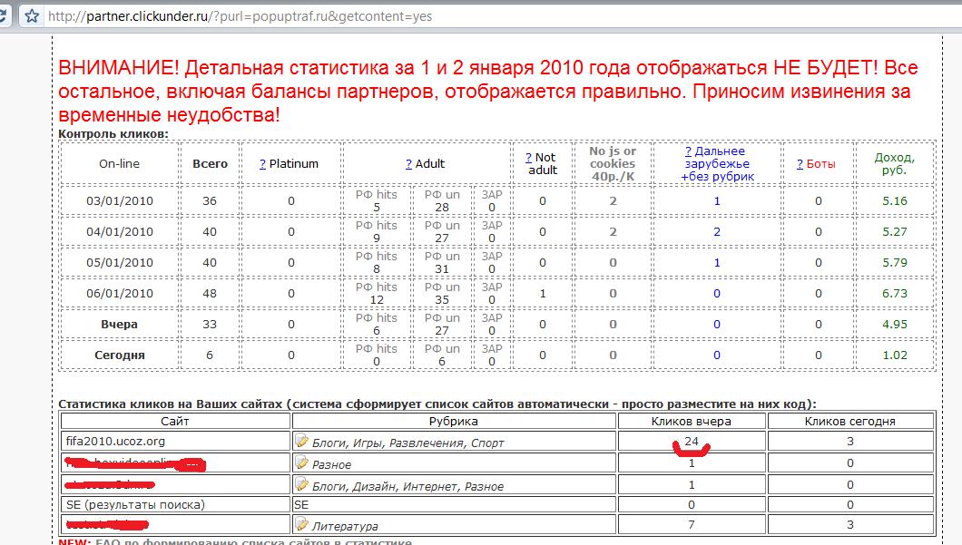
Task: Click the pencil icon in fifa2010.ucoz.org row
Action: click(x=302, y=441)
